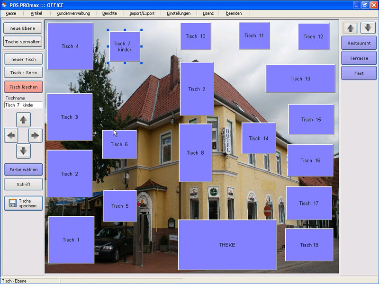Open the Einstellungen menu
The image size is (379, 284).
click(179, 13)
